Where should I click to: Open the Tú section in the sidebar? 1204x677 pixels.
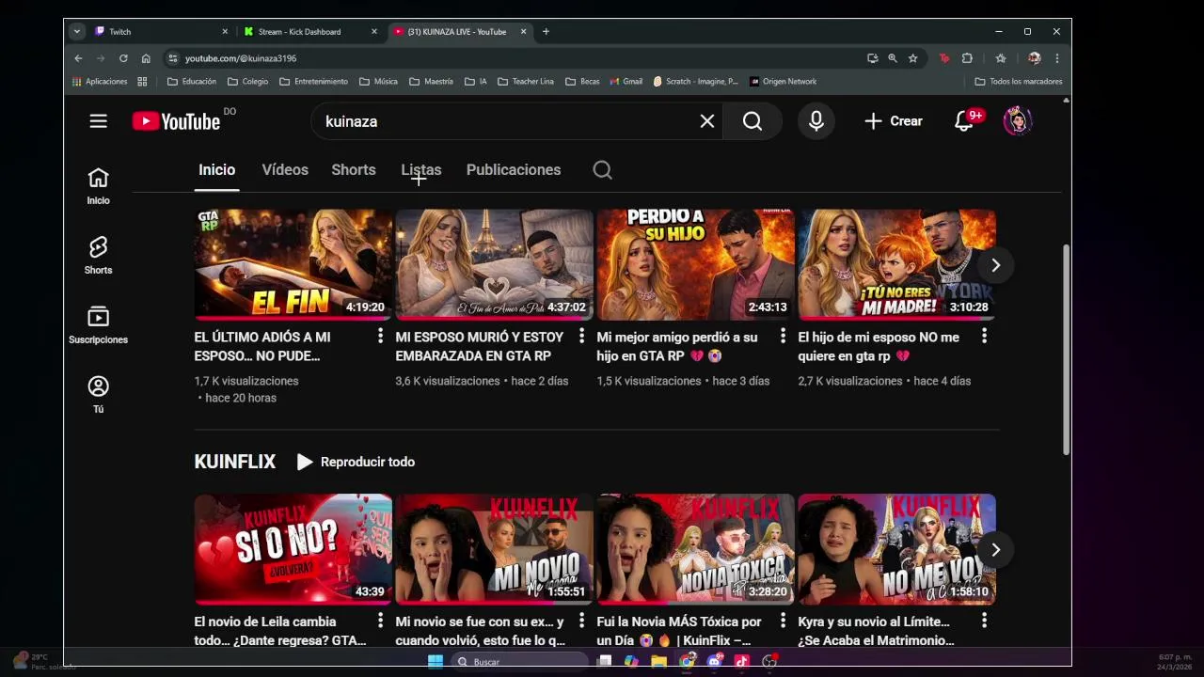(x=99, y=395)
